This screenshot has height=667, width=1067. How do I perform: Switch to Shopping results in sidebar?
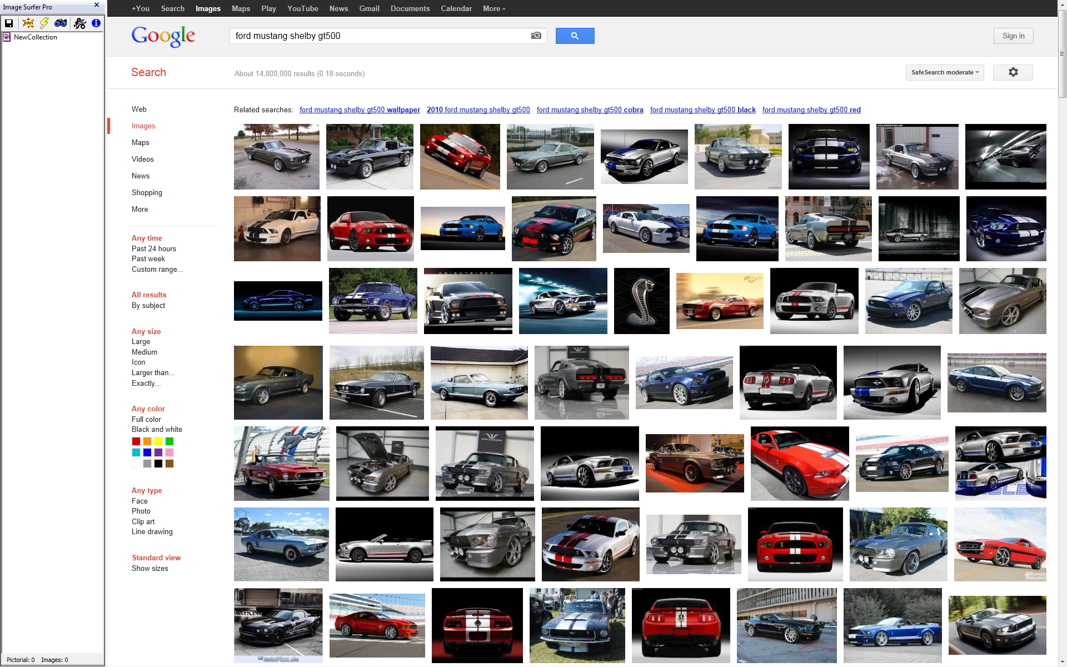click(147, 192)
